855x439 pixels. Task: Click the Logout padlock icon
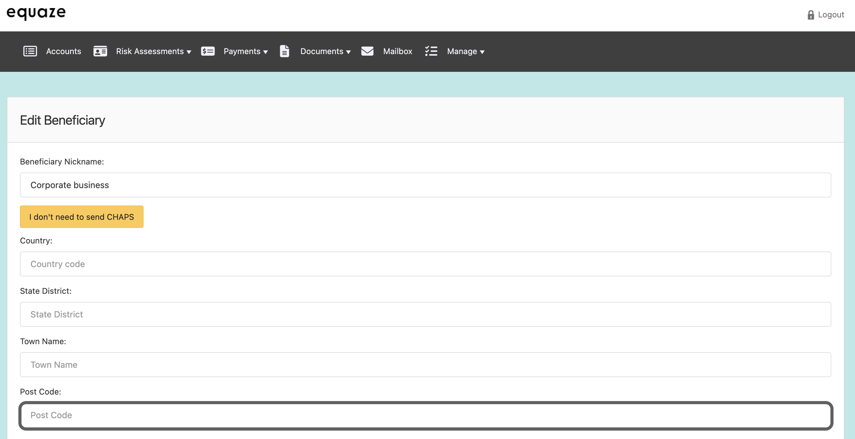[x=811, y=15]
